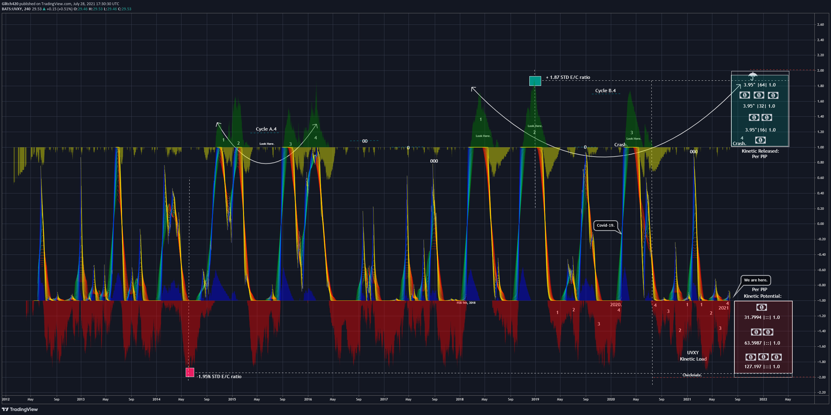Viewport: 831px width, 415px height.
Task: Click the '2.00' price axis label
Action: (x=821, y=70)
